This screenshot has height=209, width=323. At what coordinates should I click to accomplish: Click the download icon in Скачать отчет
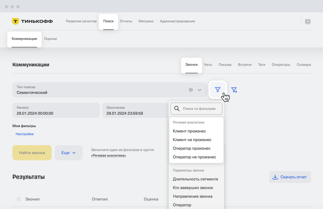point(275,177)
